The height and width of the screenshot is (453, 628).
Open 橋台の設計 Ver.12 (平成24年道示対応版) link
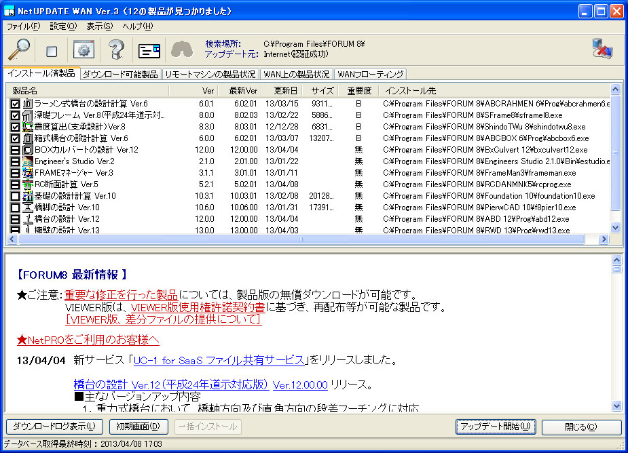click(x=171, y=385)
